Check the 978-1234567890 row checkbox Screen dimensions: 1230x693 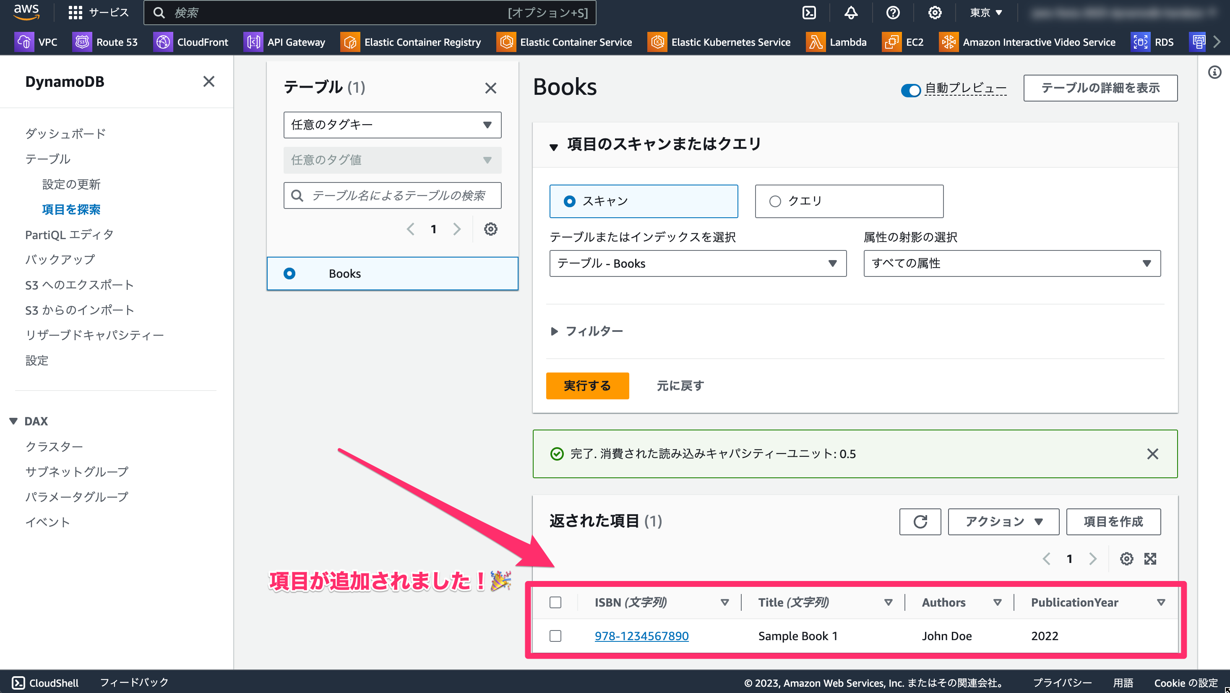[555, 636]
